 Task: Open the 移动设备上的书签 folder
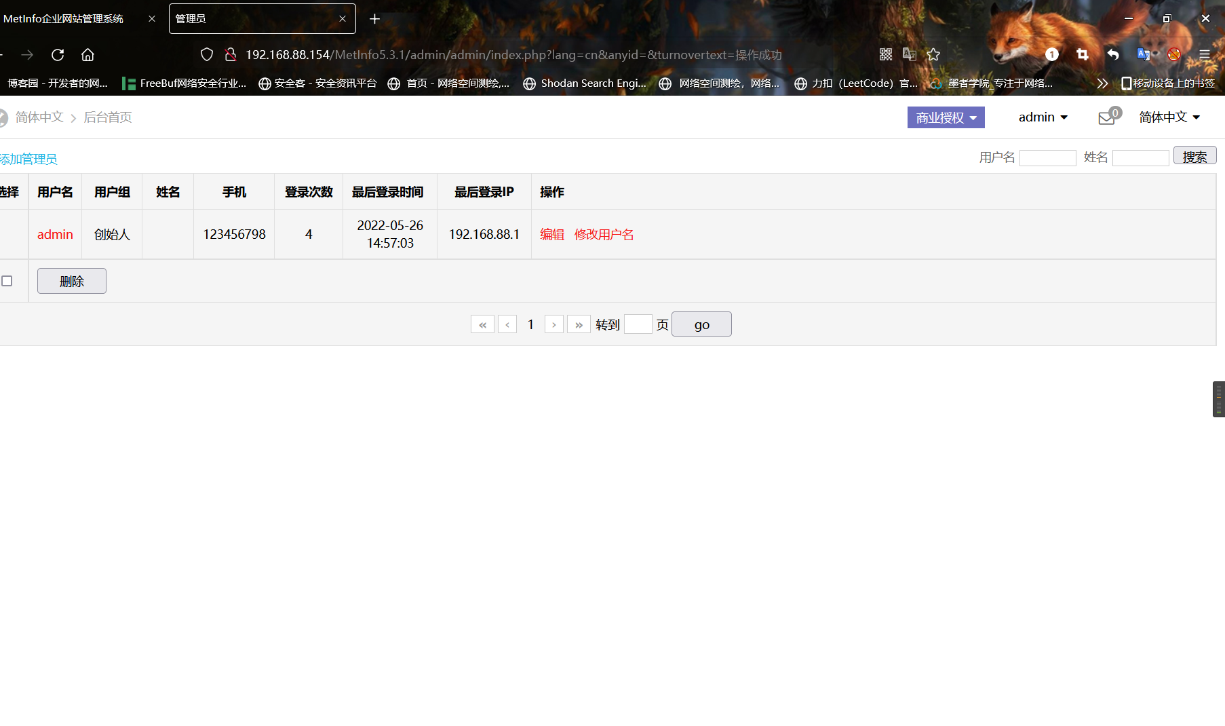click(1168, 83)
